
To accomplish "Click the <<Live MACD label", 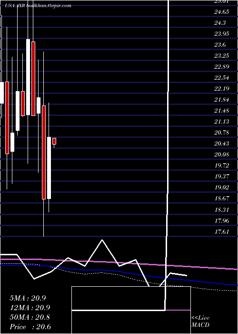I will 200,322.
